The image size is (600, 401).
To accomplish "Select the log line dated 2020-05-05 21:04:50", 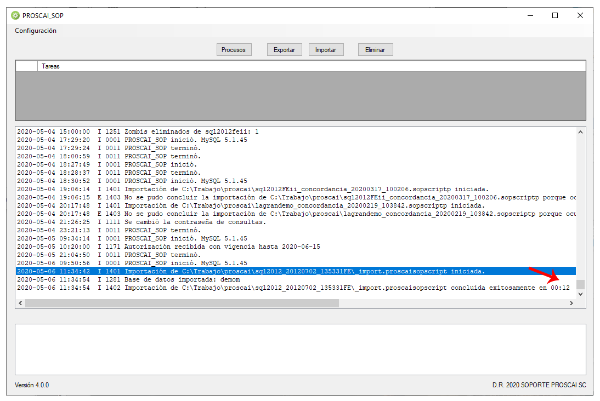I will click(x=296, y=255).
